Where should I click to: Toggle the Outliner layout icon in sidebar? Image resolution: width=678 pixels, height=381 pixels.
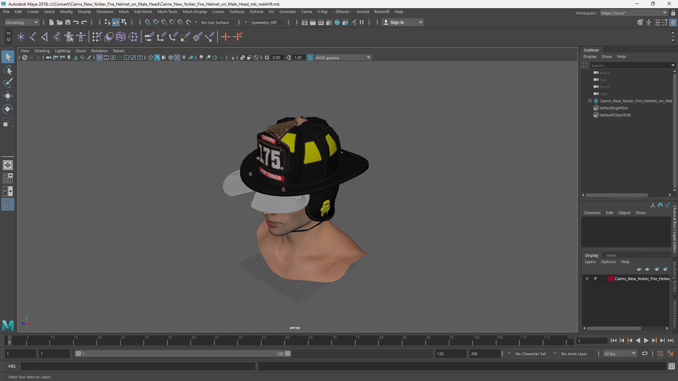8,204
